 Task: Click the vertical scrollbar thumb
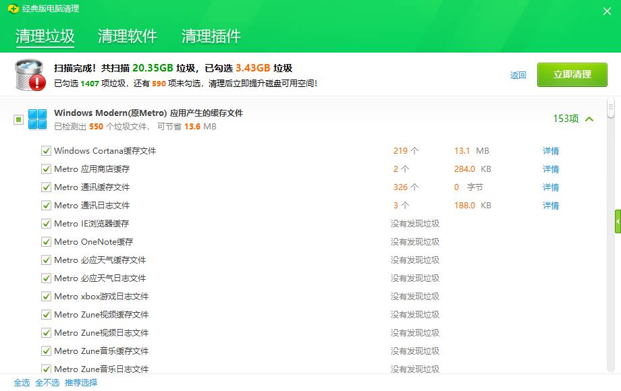[x=611, y=107]
